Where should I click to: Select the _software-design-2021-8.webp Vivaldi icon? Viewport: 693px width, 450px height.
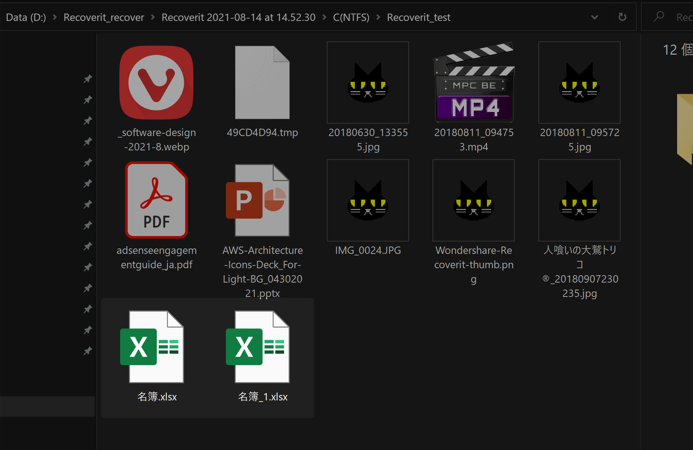156,83
